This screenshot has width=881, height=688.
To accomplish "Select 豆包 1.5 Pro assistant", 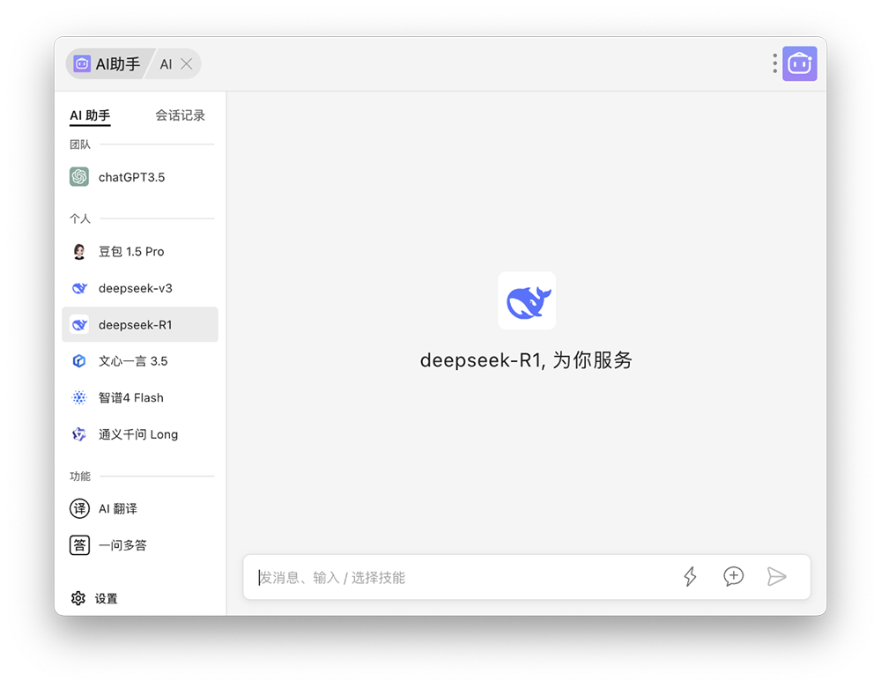I will [x=140, y=252].
